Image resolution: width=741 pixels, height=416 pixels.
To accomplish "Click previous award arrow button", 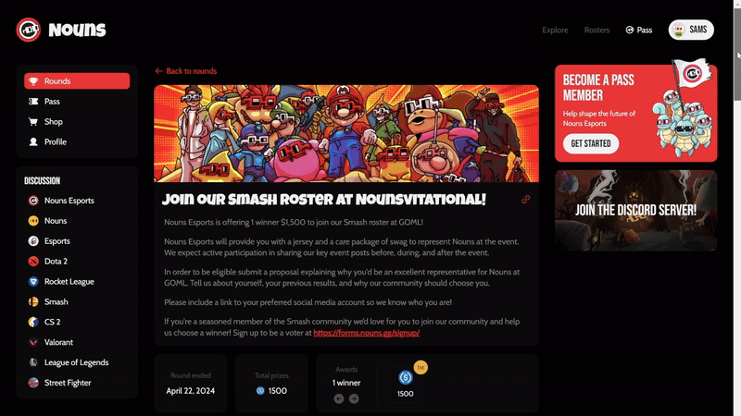I will (339, 398).
